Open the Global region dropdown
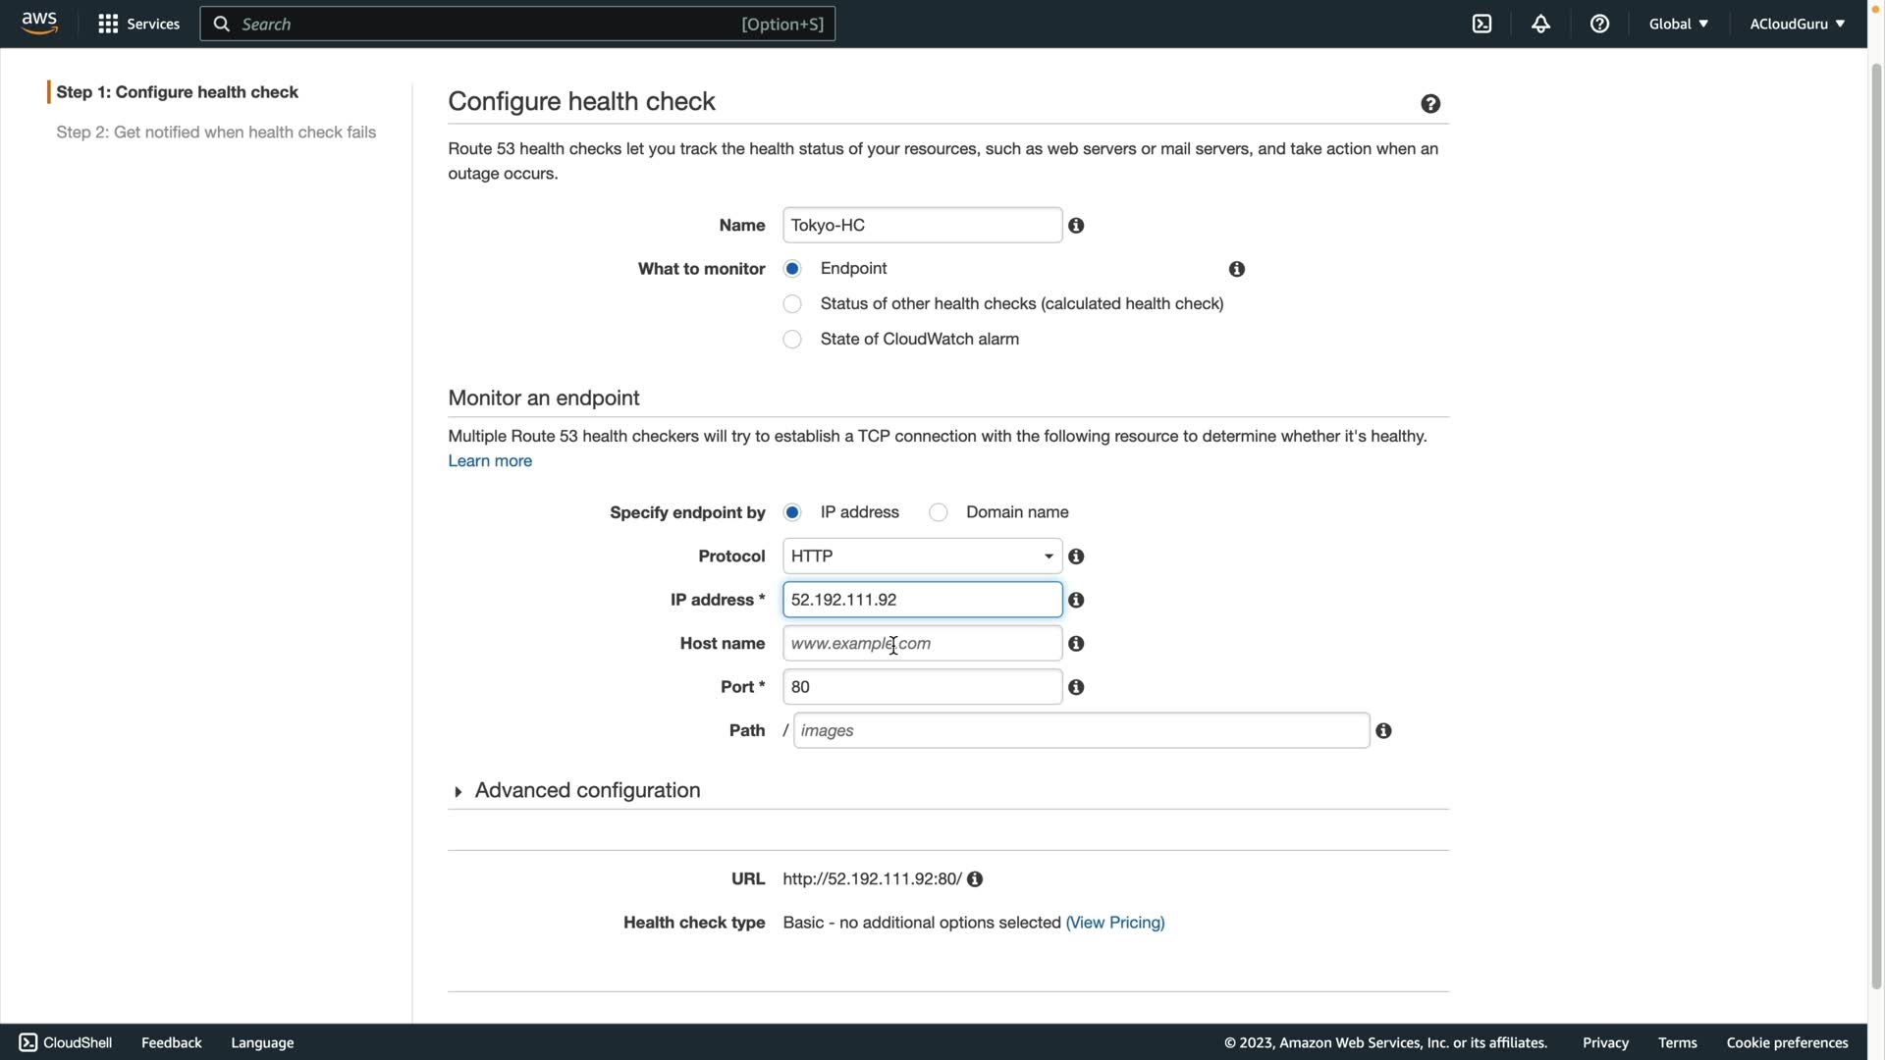 click(x=1678, y=24)
